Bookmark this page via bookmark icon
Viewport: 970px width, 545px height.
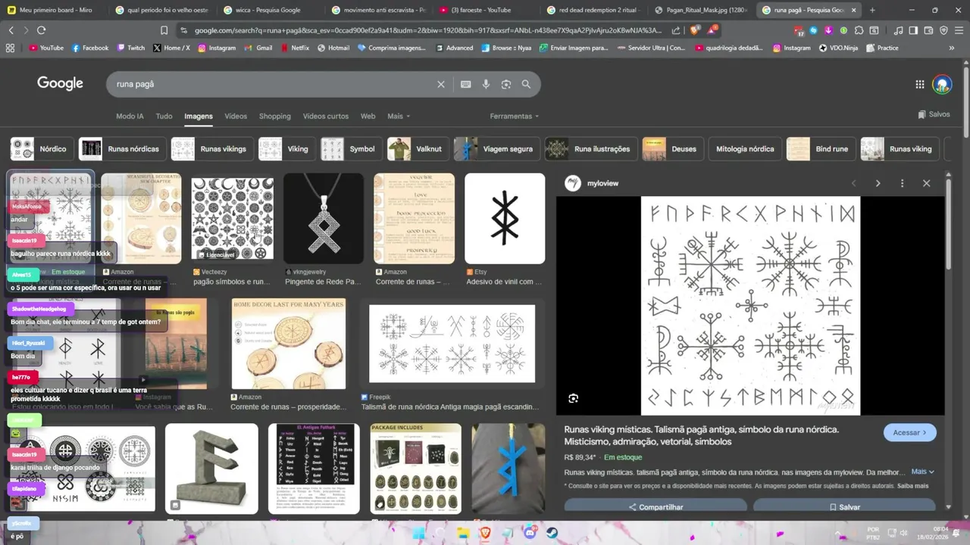[164, 30]
